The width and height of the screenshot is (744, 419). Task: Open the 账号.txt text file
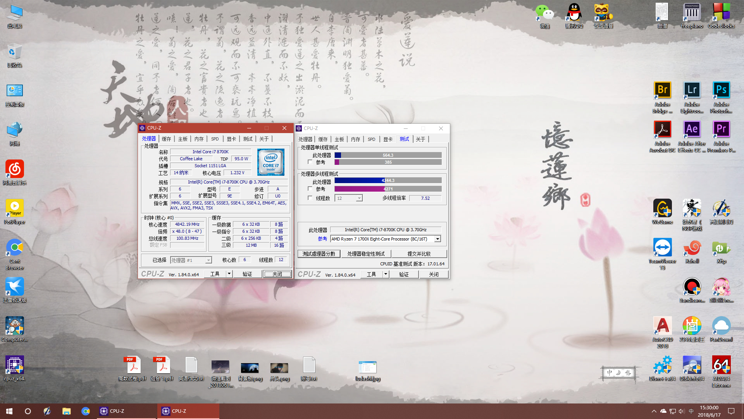point(309,369)
